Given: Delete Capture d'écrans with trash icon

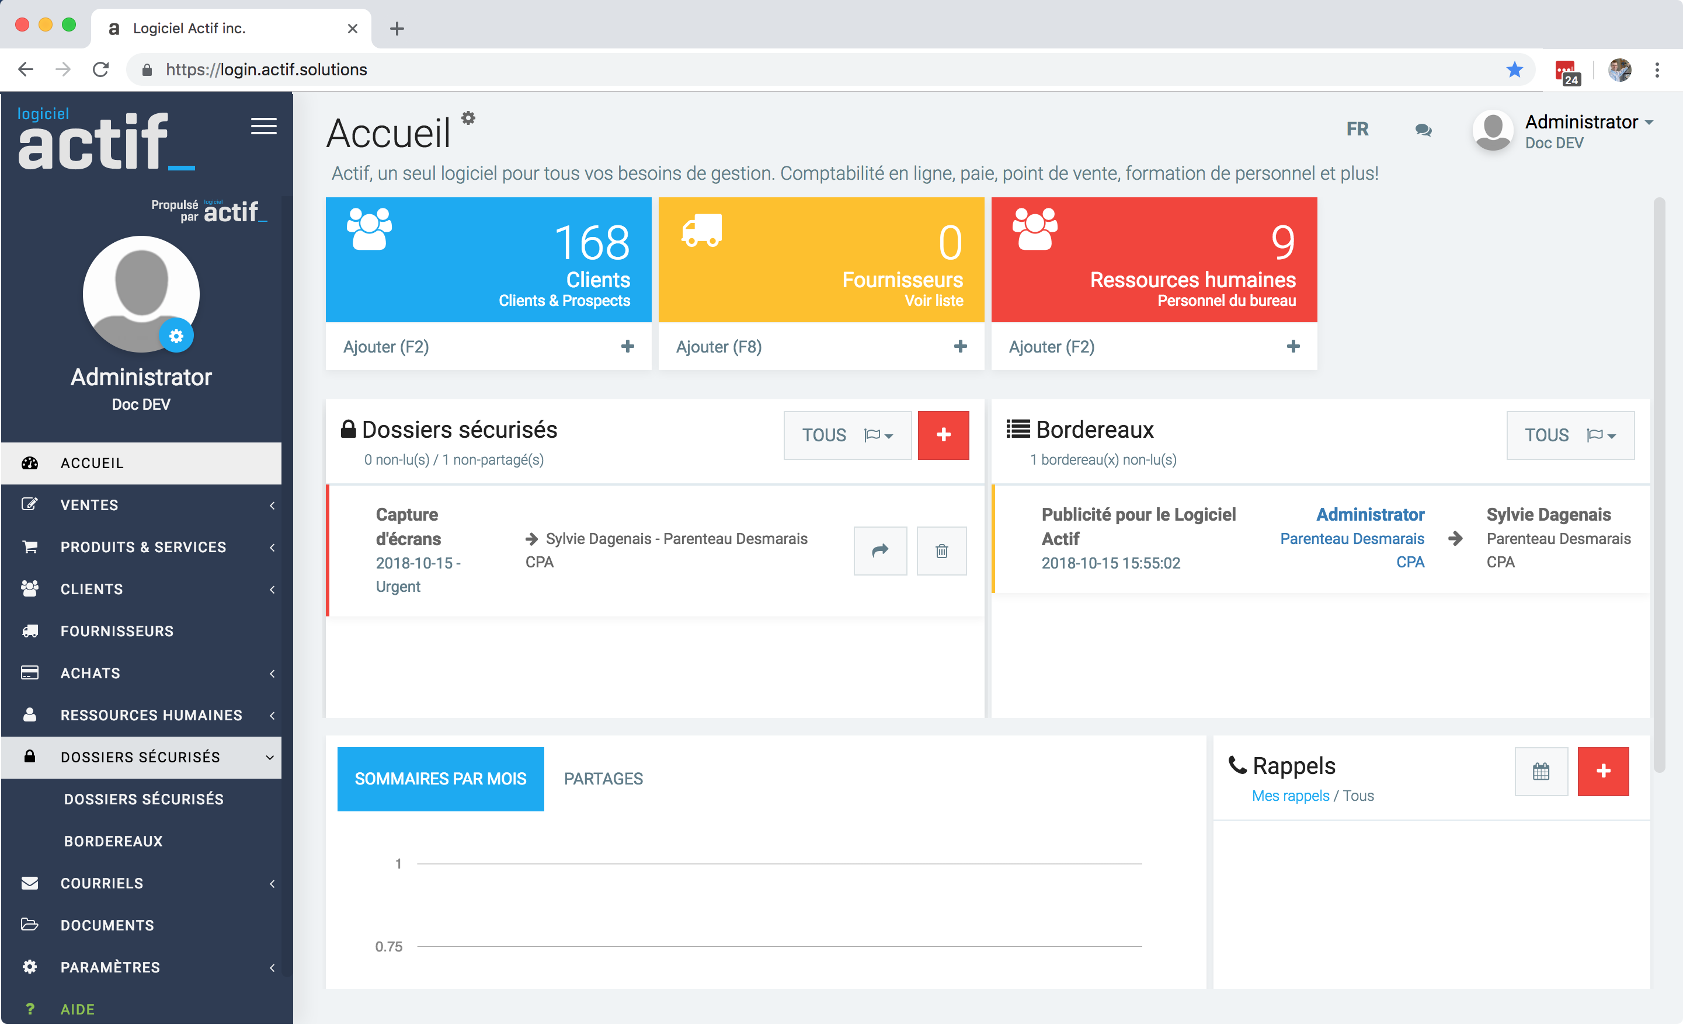Looking at the screenshot, I should [941, 550].
